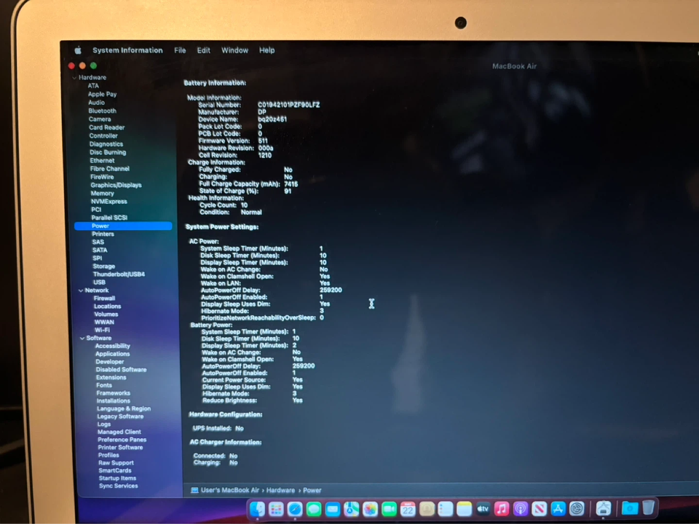Click computer icon in path bar
This screenshot has width=699, height=524.
195,490
